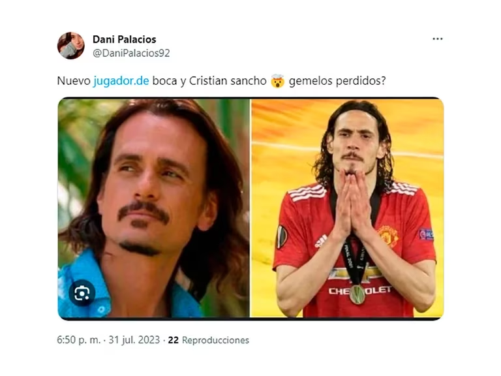
Task: Click the exploding head emoji in tweet
Action: click(x=277, y=81)
